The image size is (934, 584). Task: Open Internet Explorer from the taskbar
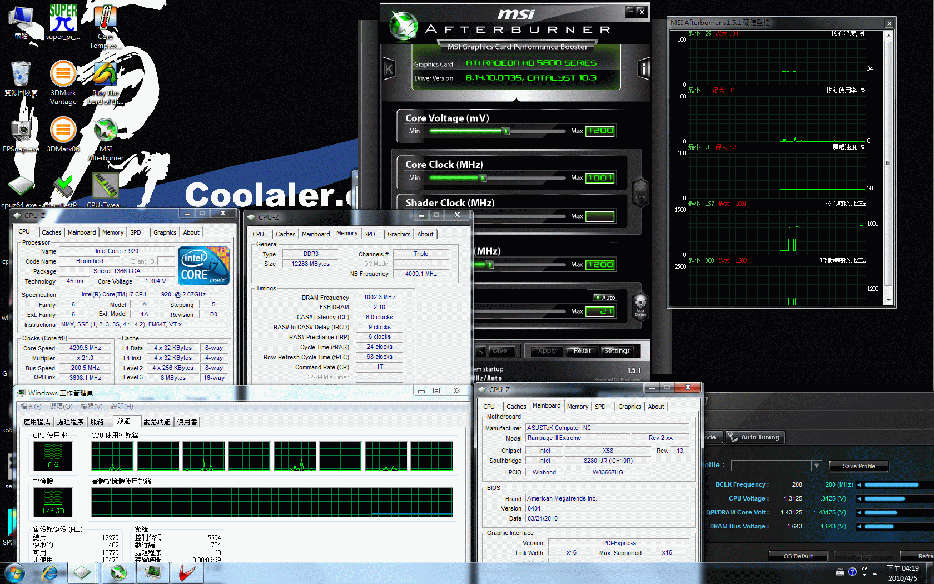49,572
